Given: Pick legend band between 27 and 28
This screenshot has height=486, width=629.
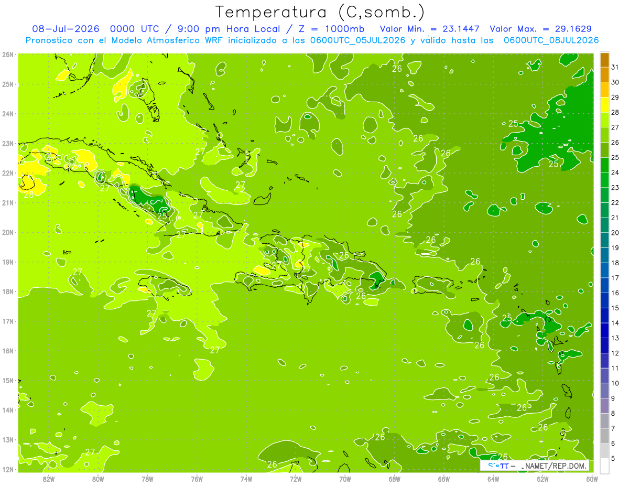Looking at the screenshot, I should coord(604,120).
